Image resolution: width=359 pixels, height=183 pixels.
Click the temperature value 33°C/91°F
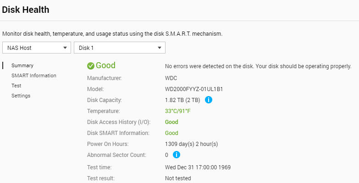(178, 111)
